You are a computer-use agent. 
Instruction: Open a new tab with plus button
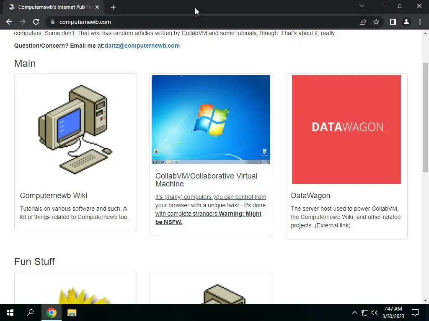113,8
